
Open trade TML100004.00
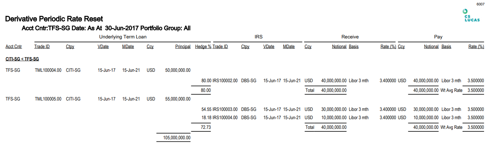point(48,70)
